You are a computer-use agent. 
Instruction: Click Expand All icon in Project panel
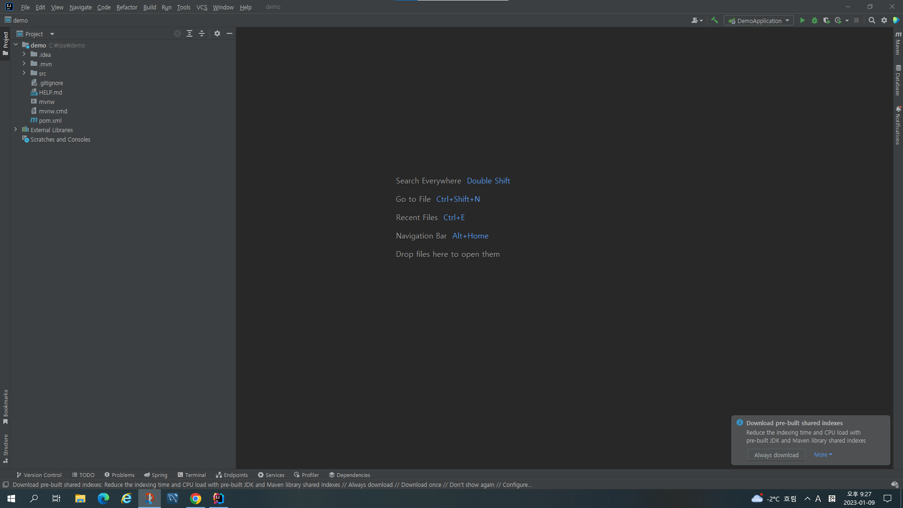click(x=190, y=33)
